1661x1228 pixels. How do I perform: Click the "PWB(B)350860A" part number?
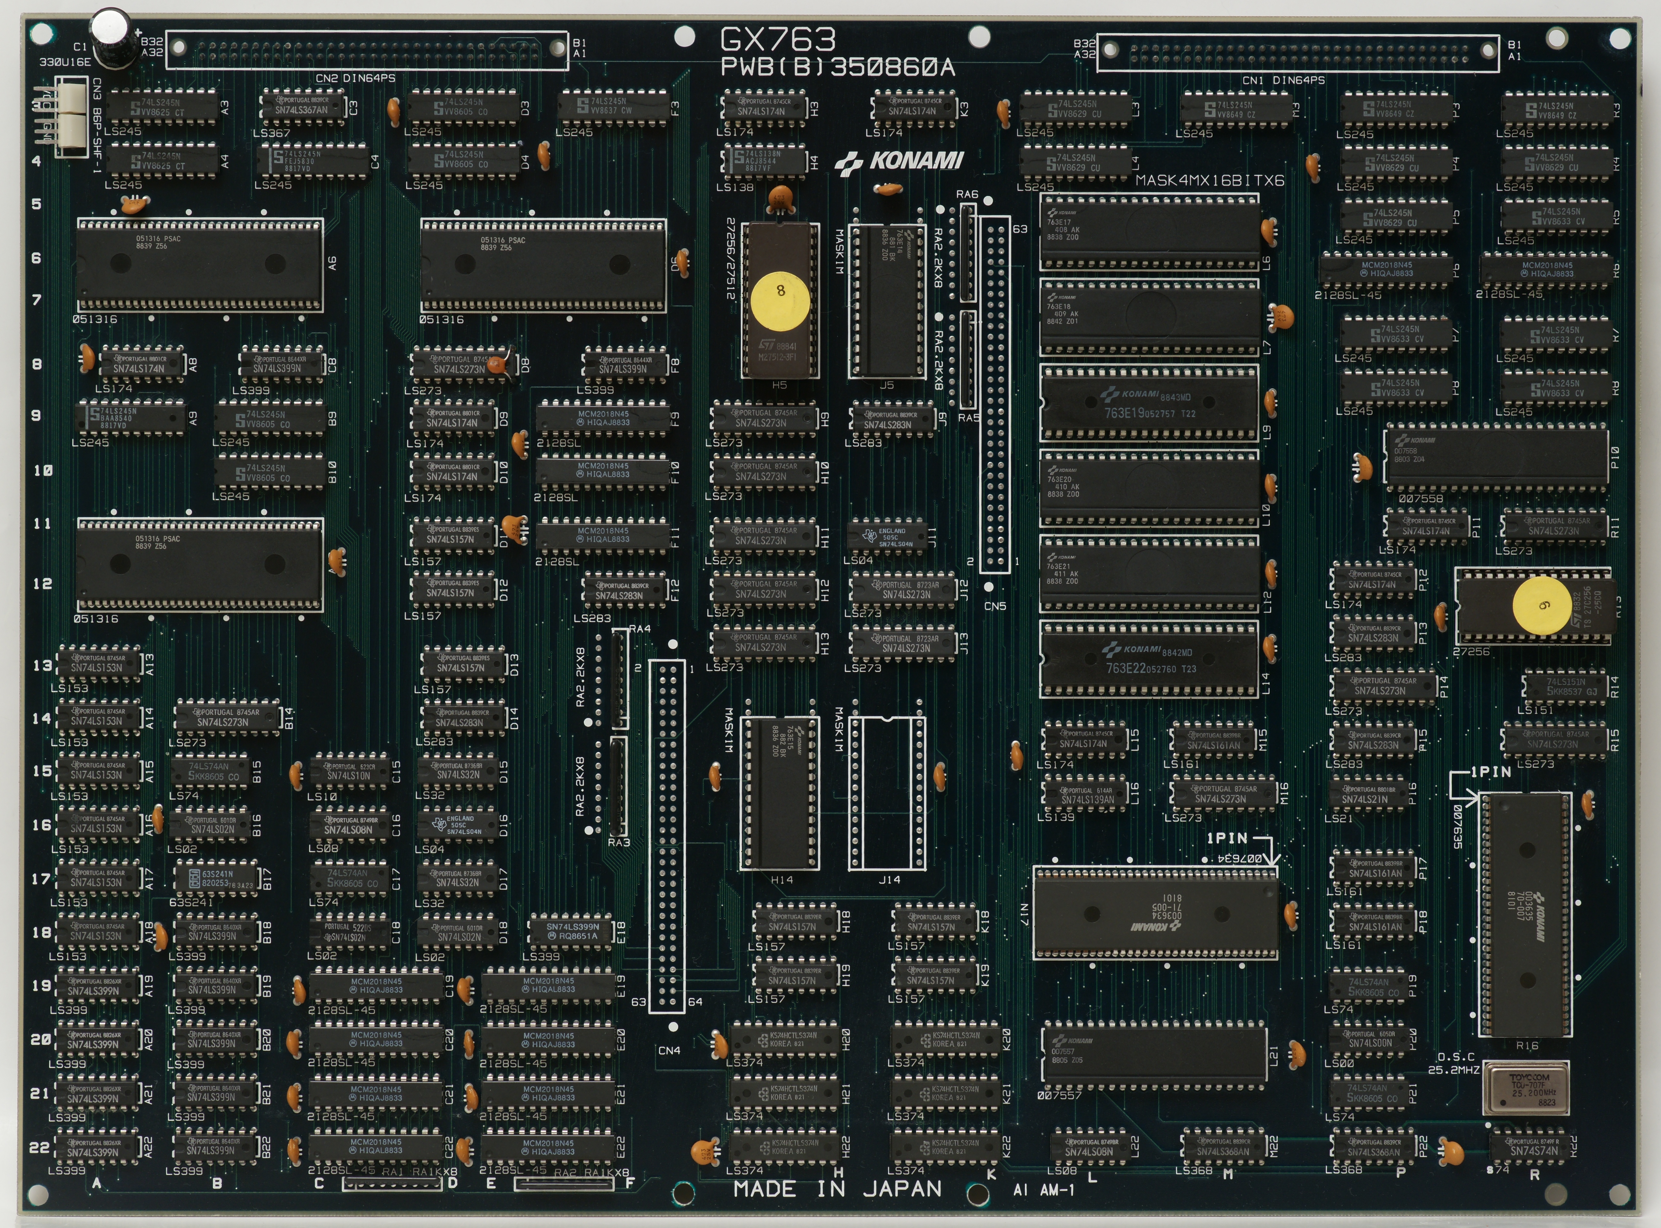click(838, 67)
